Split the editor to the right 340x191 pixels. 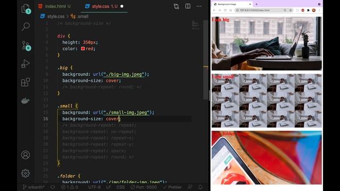(x=188, y=6)
